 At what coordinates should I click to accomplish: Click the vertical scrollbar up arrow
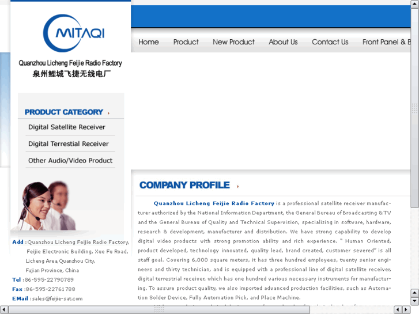(x=414, y=5)
